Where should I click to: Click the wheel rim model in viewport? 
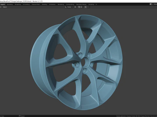(76, 62)
